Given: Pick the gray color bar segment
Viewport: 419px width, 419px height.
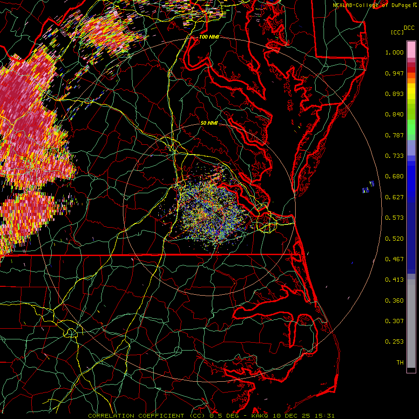Looking at the screenshot, I should (x=411, y=324).
